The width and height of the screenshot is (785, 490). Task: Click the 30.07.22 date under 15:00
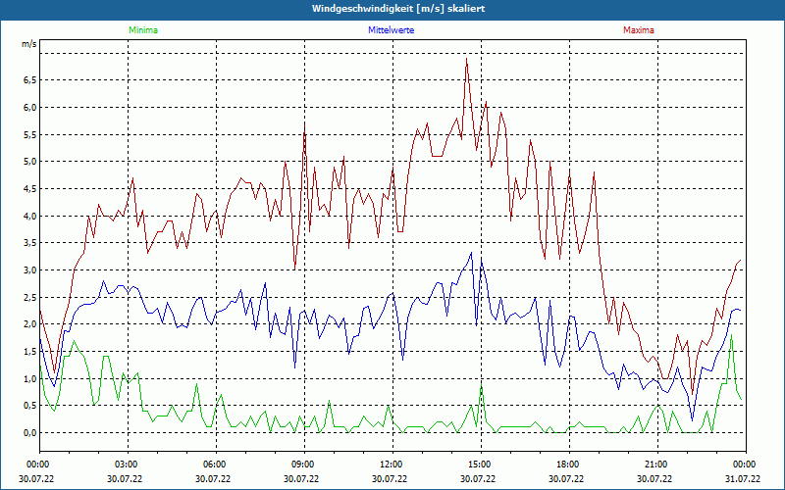point(478,478)
